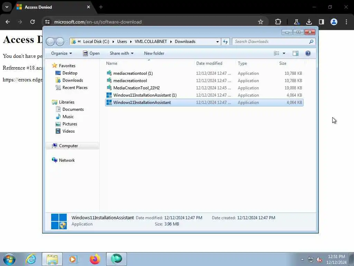Screen dimensions: 354x266
Task: Open Chrome Labs flask icon
Action: [296, 22]
